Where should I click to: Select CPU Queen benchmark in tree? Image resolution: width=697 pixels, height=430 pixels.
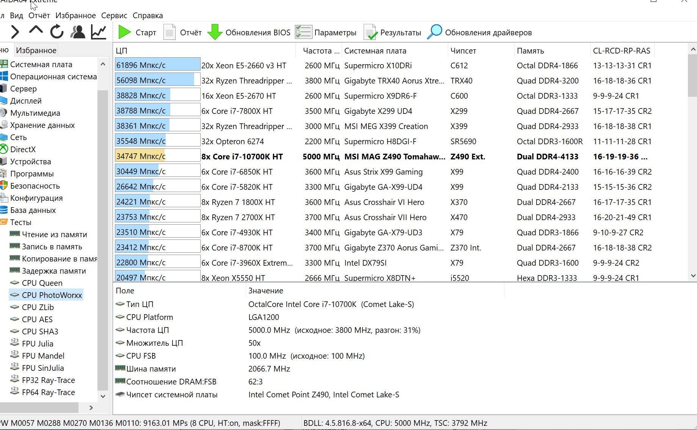coord(42,283)
